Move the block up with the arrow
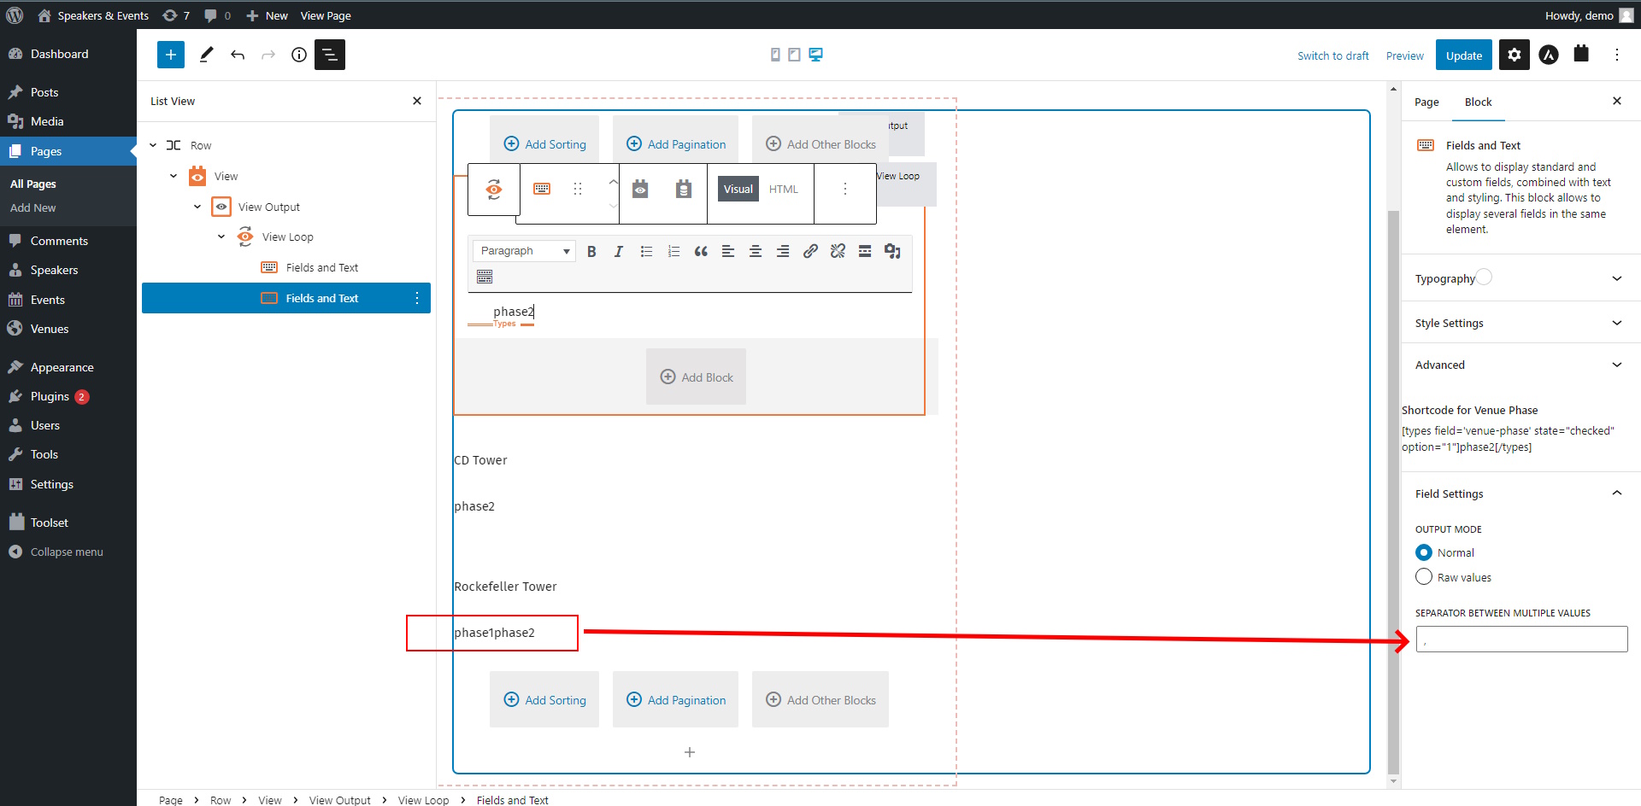This screenshot has width=1641, height=806. click(x=613, y=181)
